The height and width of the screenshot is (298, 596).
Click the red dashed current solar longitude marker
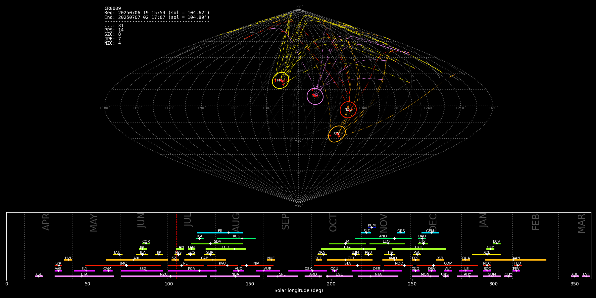pos(176,245)
